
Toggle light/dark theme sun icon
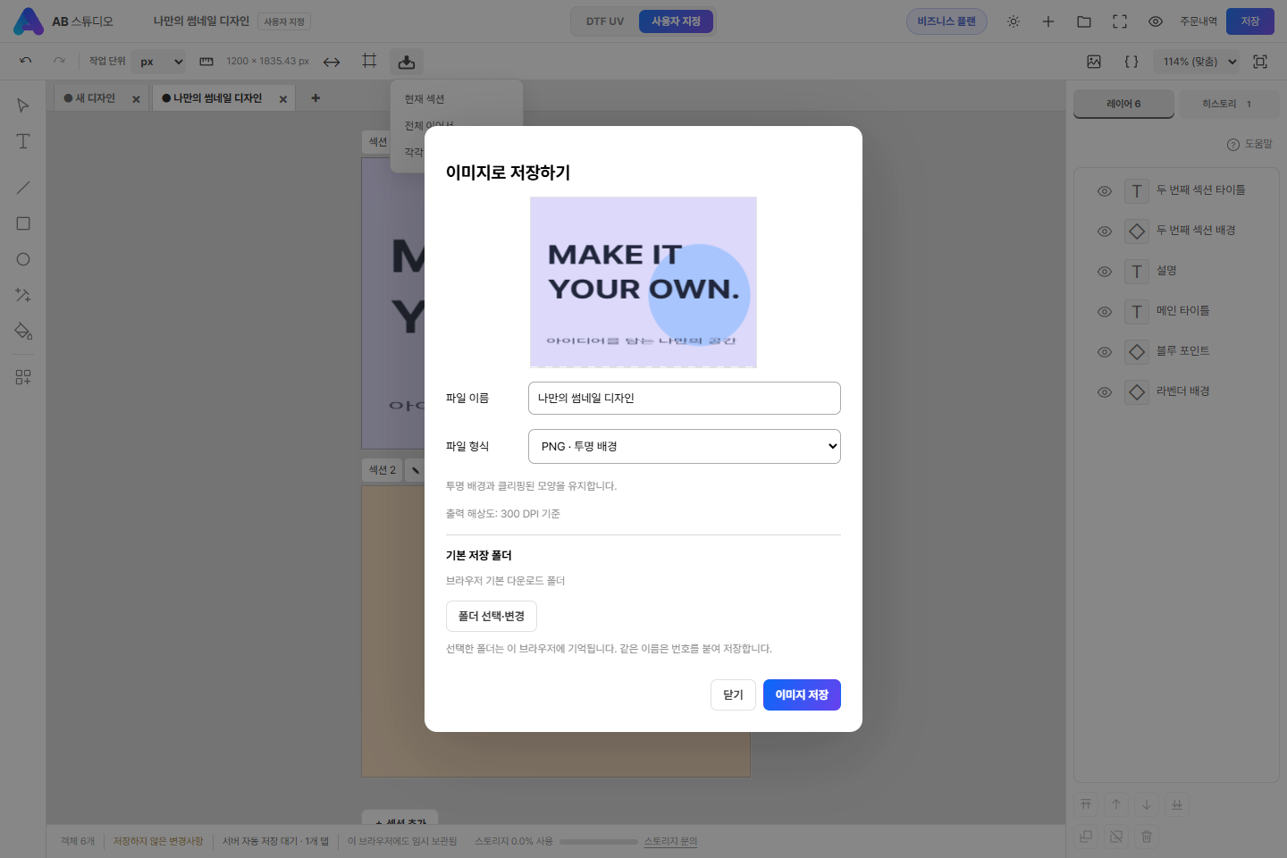click(x=1013, y=21)
